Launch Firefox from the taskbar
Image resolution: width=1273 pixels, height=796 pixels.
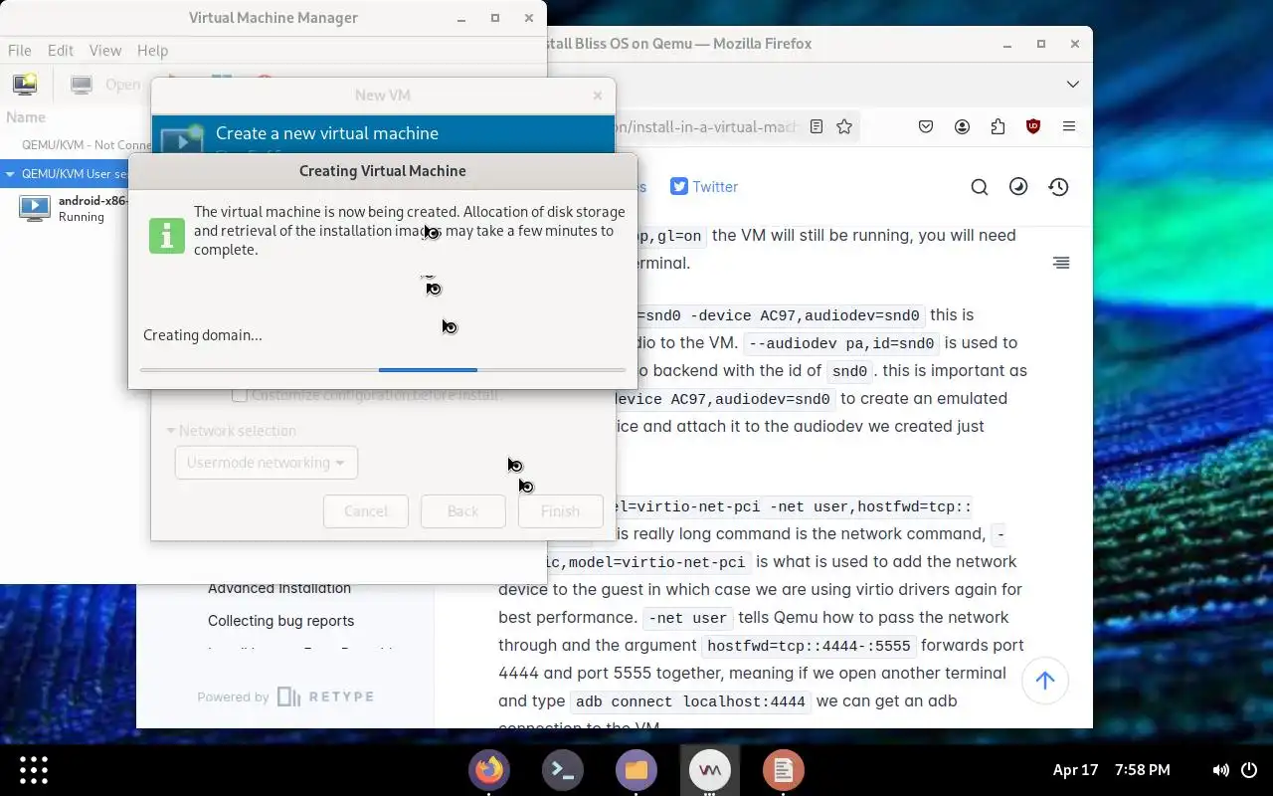pyautogui.click(x=489, y=769)
